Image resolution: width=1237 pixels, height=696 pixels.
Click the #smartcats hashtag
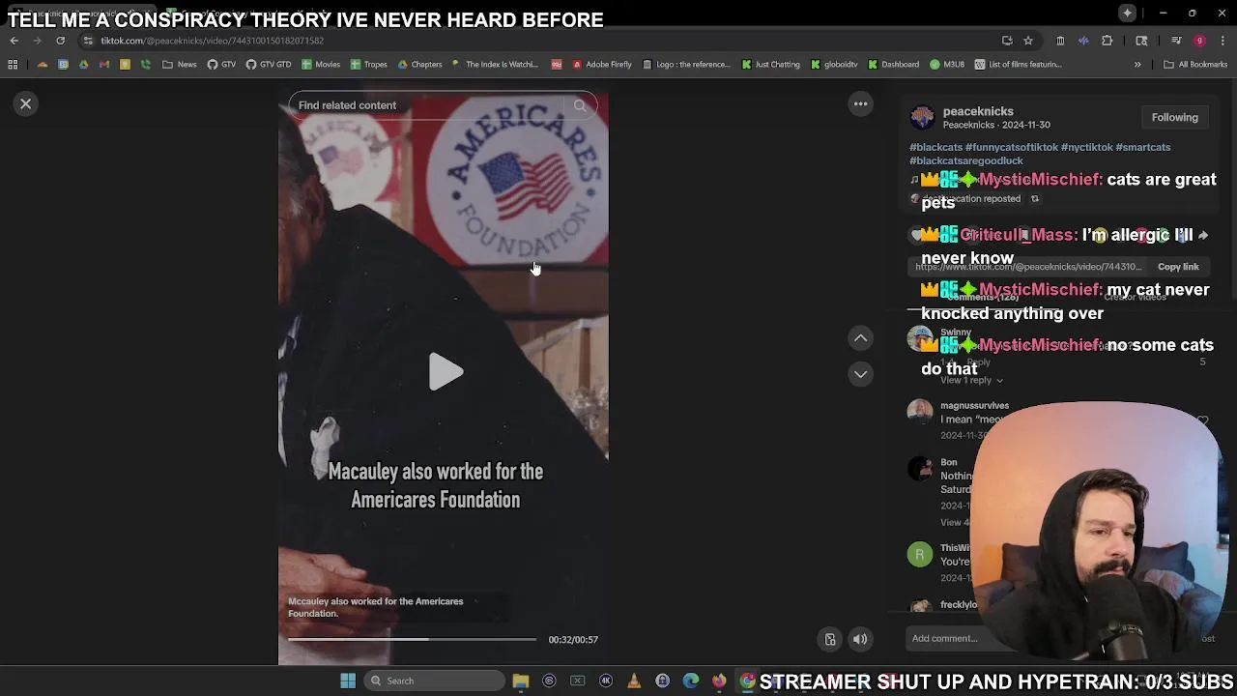[1143, 147]
